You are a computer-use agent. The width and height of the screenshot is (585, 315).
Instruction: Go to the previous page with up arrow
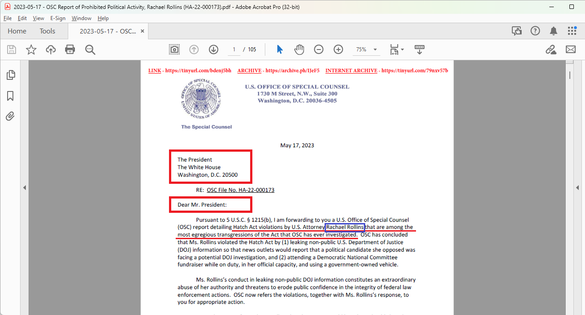194,50
